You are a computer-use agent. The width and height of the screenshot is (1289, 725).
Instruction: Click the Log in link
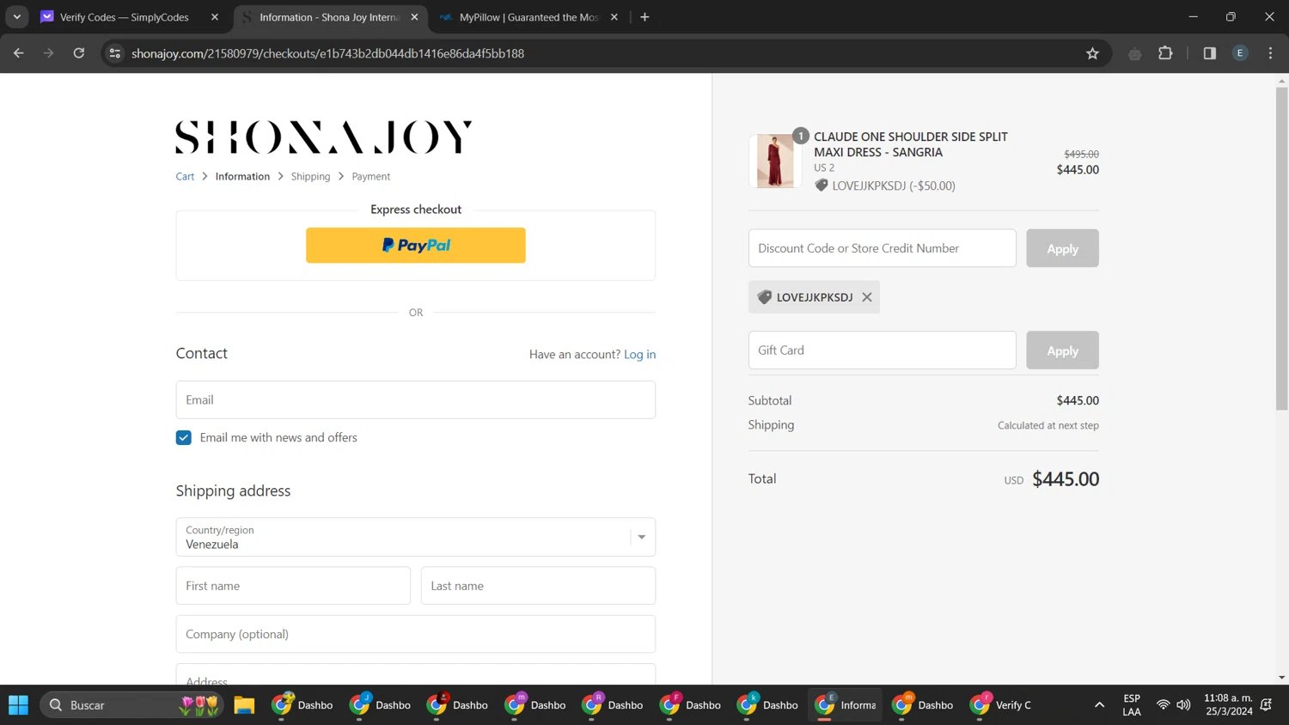(x=639, y=354)
